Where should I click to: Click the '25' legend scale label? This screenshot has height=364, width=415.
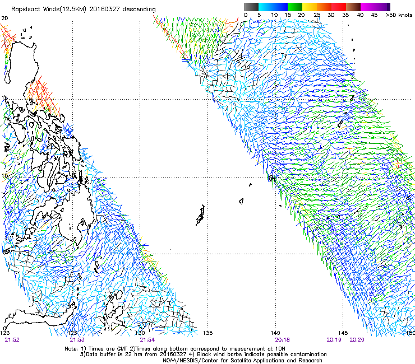(x=317, y=15)
